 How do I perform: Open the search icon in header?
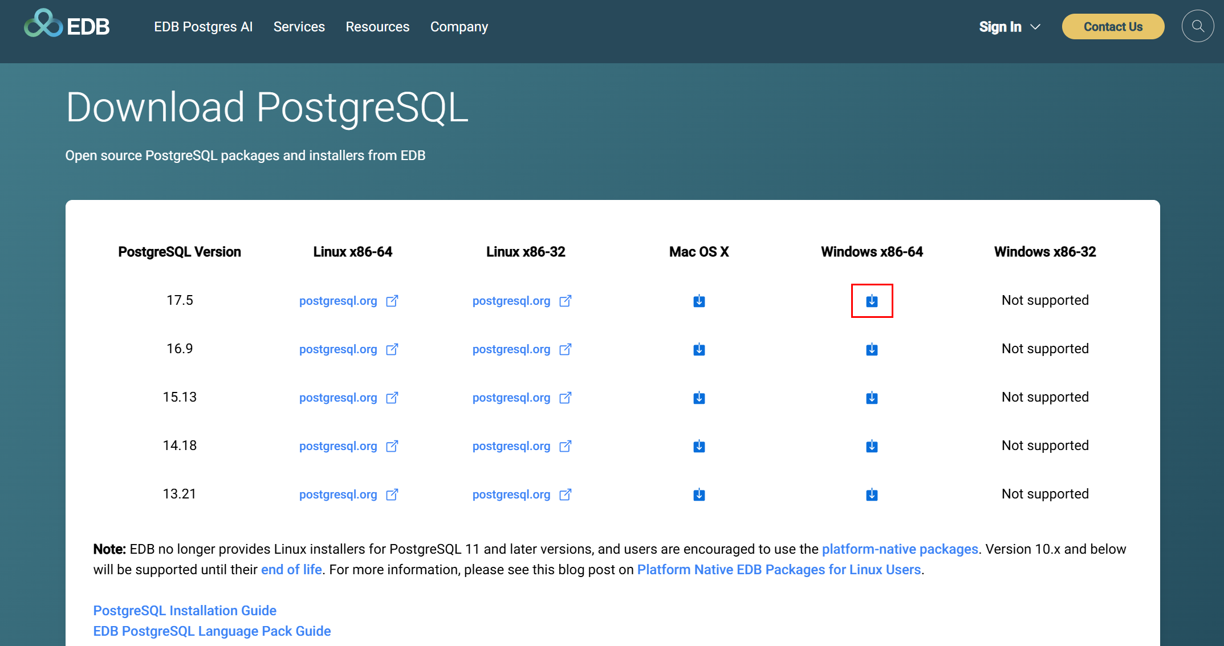click(1198, 26)
